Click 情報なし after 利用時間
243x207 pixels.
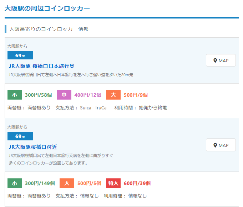pyautogui.click(x=137, y=196)
